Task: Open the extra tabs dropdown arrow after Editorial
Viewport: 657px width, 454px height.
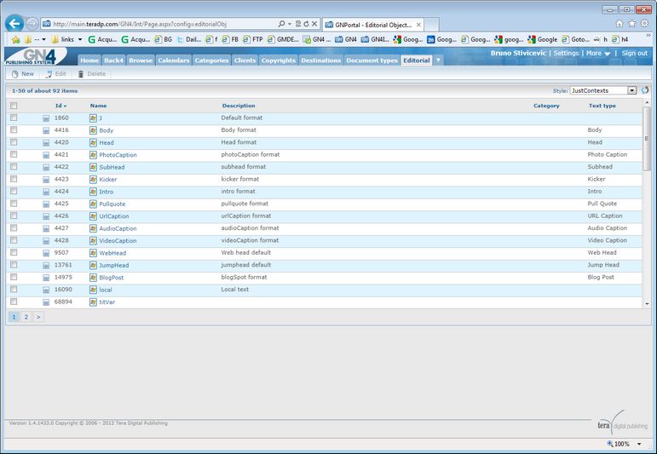Action: pos(438,60)
